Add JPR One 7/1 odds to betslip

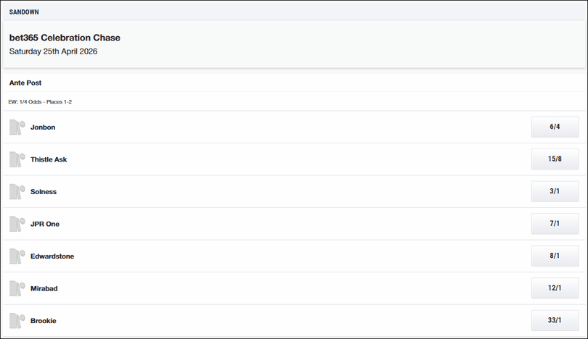click(555, 224)
